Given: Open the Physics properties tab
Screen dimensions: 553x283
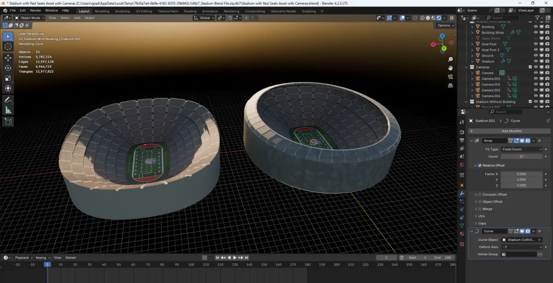Looking at the screenshot, I should point(462,209).
